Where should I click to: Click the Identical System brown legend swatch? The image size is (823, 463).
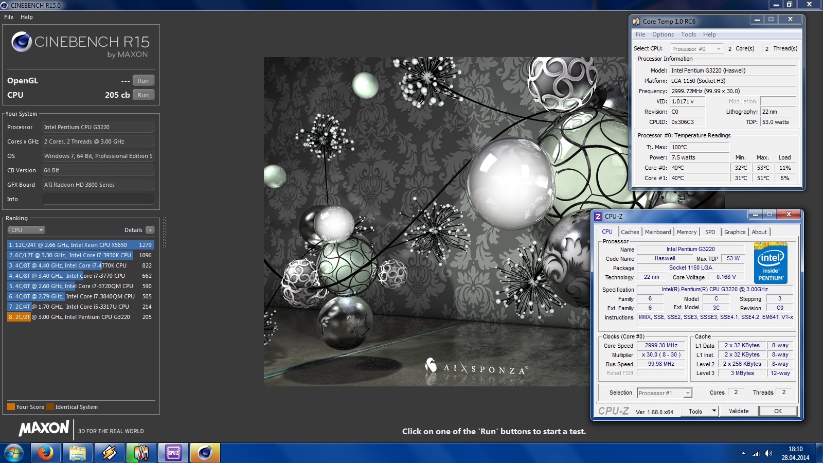[x=50, y=407]
